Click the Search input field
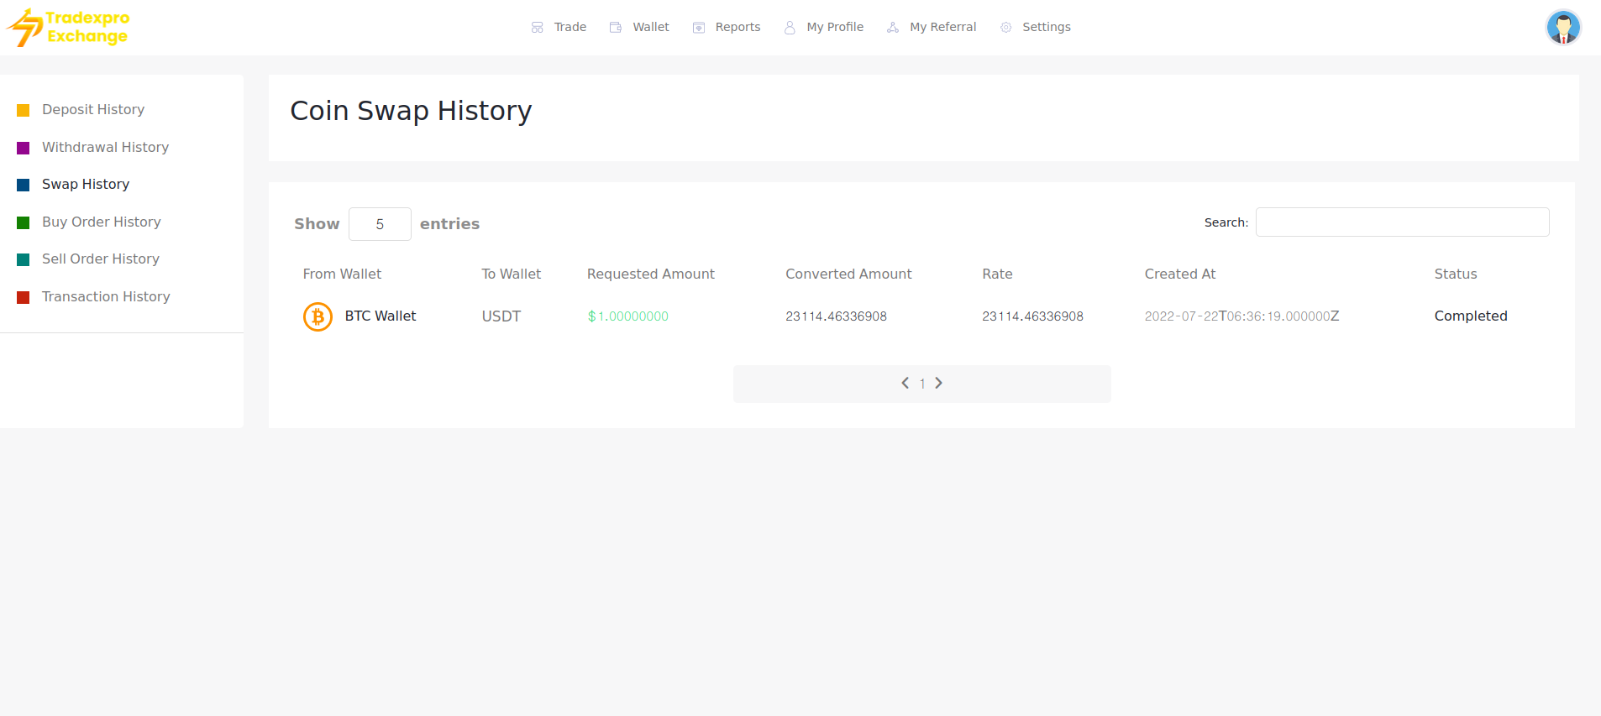 click(x=1402, y=222)
